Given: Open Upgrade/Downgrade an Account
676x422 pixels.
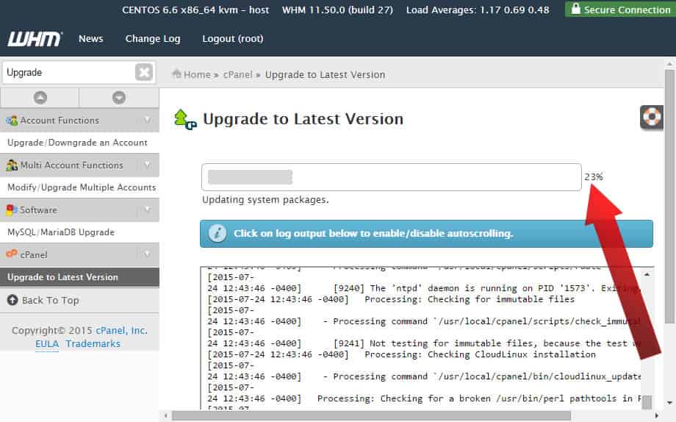Looking at the screenshot, I should [77, 143].
